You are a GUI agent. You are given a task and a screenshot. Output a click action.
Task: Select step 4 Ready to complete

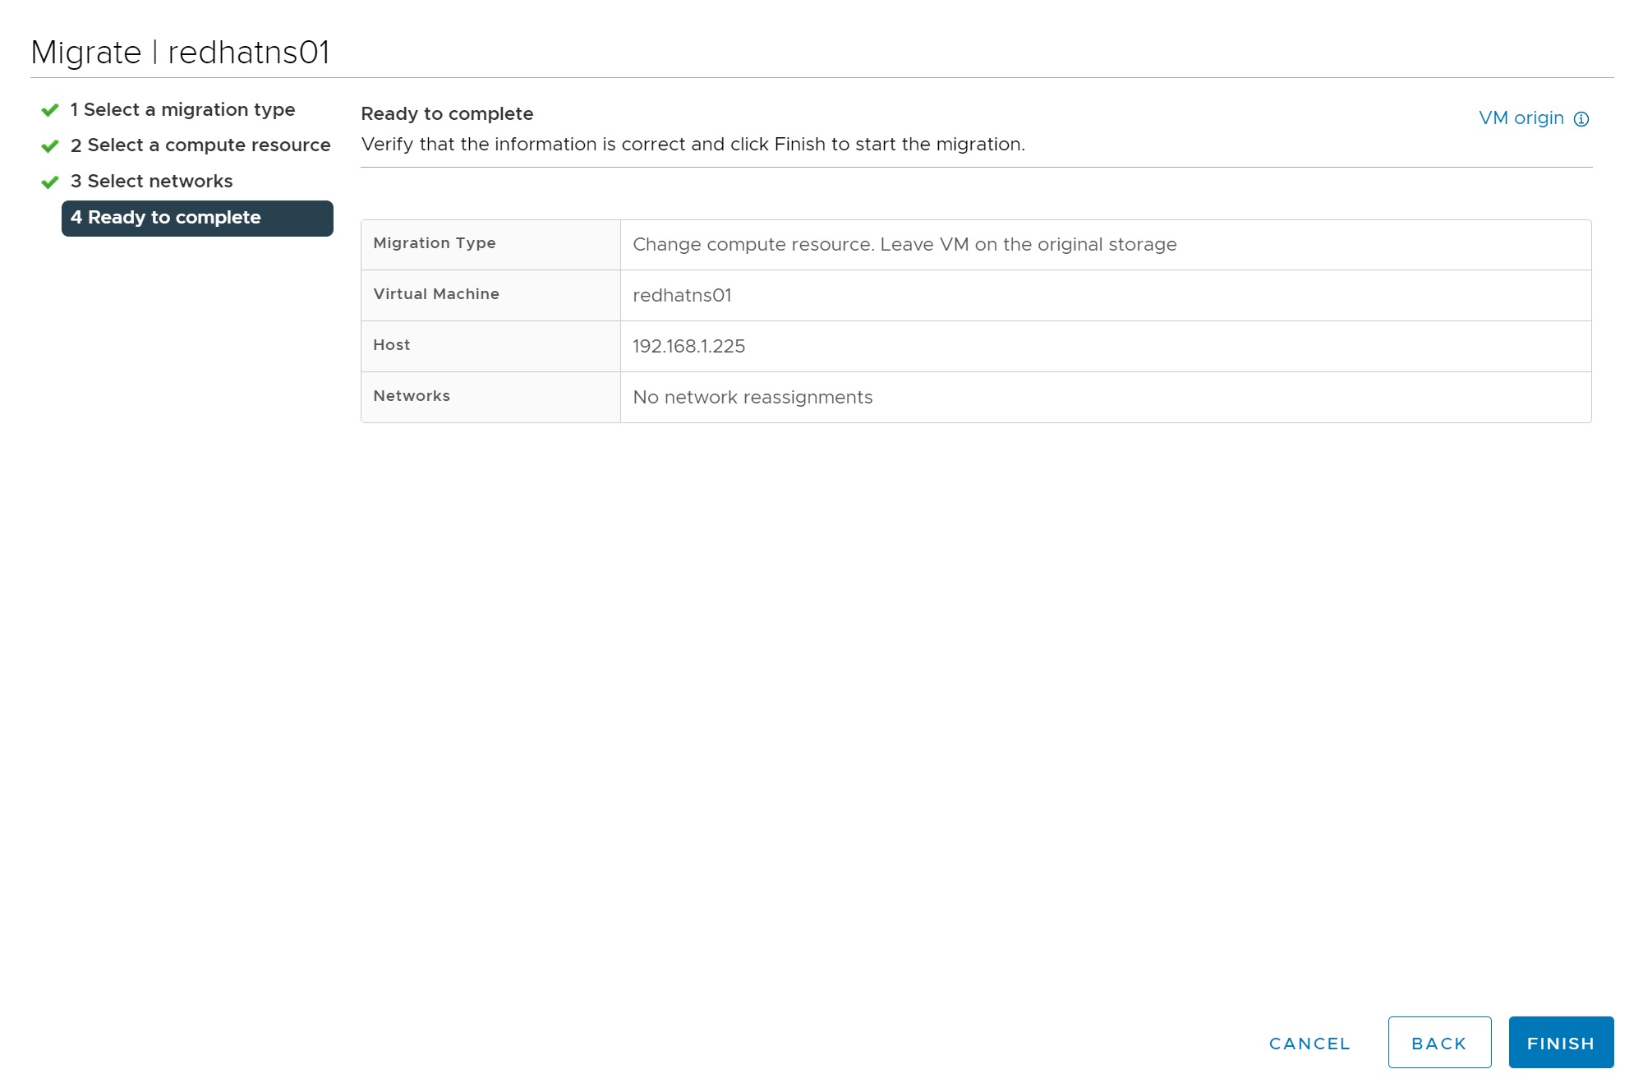point(197,218)
